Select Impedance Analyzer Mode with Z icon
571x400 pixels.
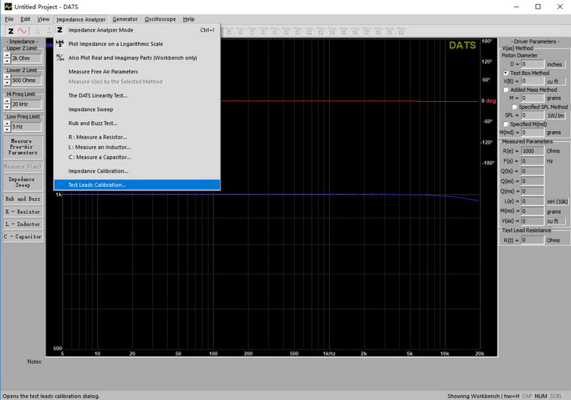pos(100,30)
